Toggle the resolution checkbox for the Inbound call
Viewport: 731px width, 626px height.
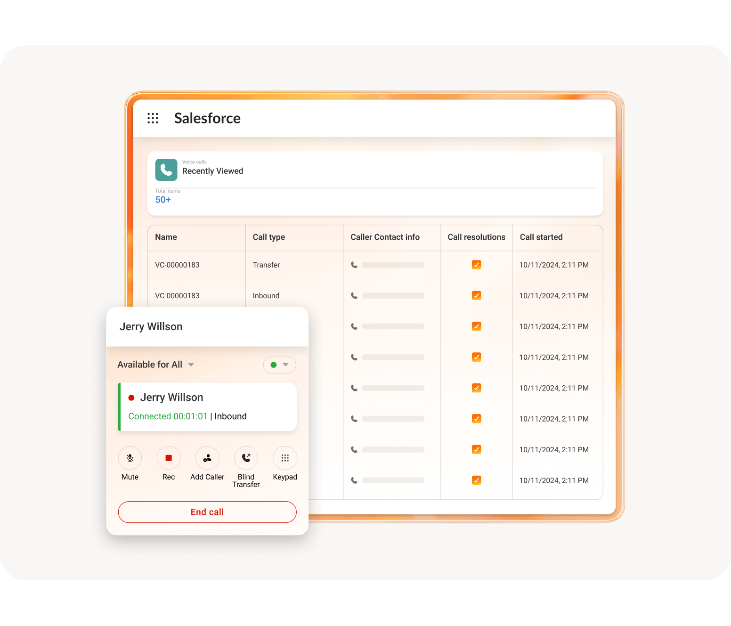(476, 295)
